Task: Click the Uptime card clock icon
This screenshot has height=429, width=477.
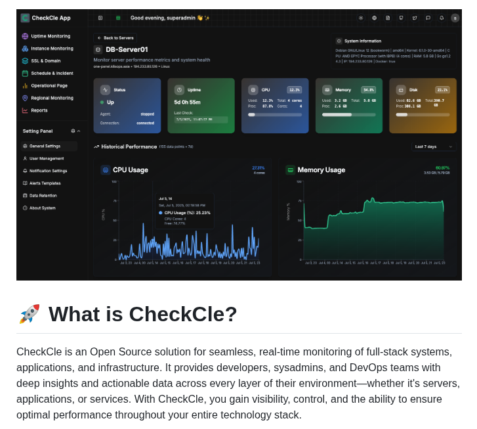Action: [x=179, y=90]
